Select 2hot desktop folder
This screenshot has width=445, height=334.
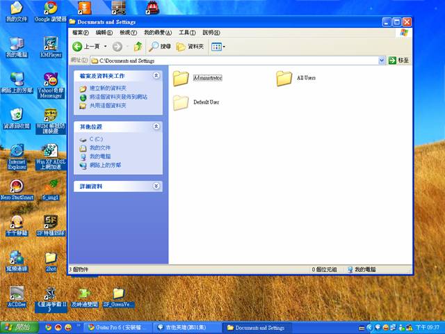51,262
